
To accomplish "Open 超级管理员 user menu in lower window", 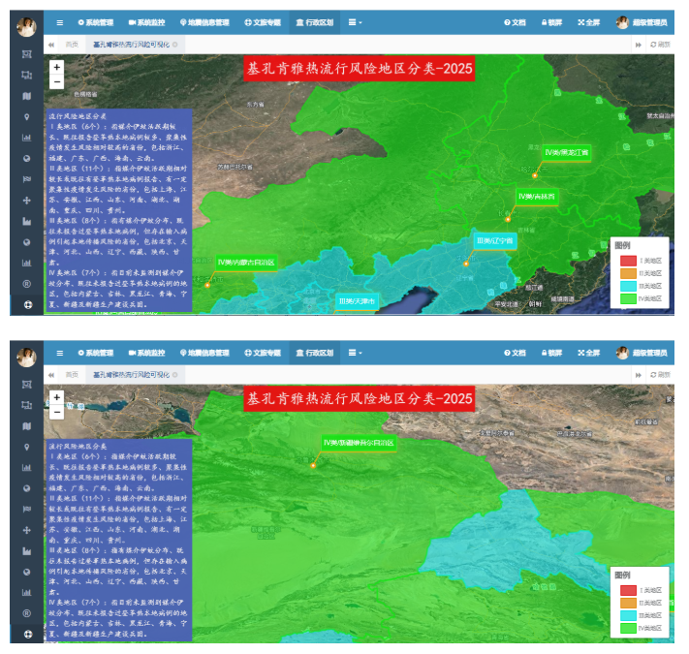I will pos(642,353).
